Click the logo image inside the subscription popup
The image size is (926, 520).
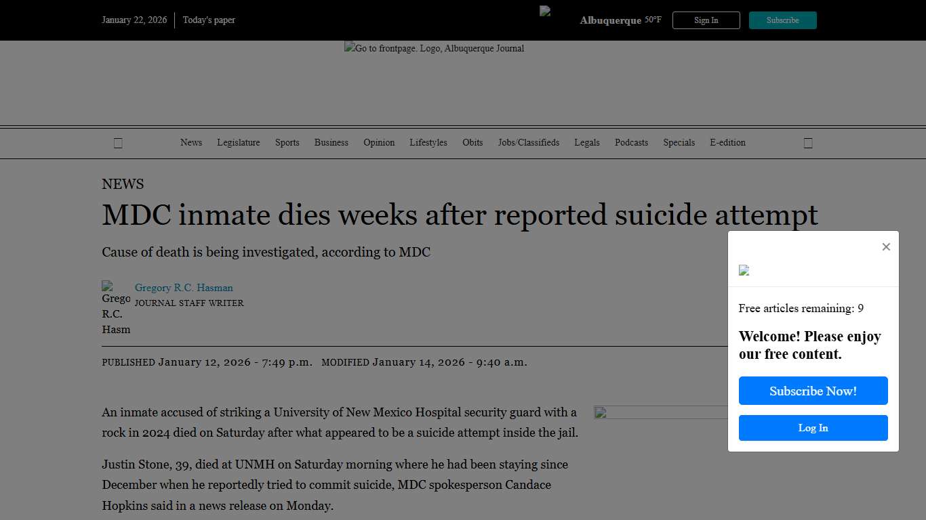click(744, 271)
